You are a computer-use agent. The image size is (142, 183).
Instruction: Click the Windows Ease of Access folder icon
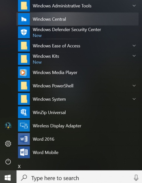[x=24, y=46]
